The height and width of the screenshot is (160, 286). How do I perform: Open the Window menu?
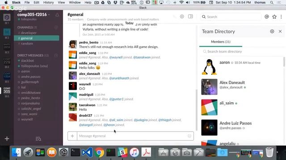coord(75,3)
